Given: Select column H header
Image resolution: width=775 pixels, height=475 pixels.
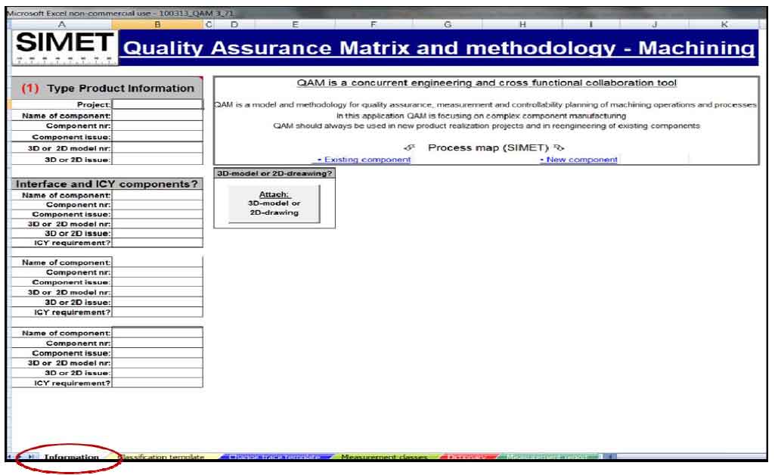Looking at the screenshot, I should [522, 24].
